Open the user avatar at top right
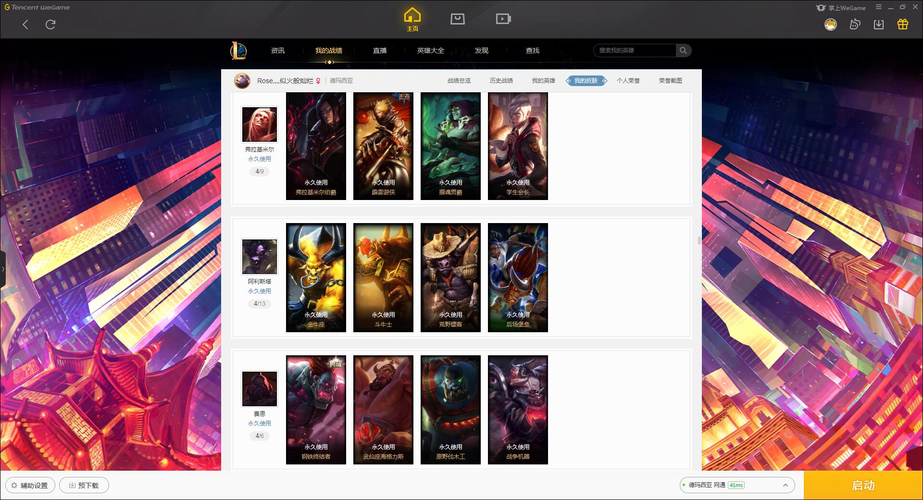The width and height of the screenshot is (923, 500). [x=830, y=24]
